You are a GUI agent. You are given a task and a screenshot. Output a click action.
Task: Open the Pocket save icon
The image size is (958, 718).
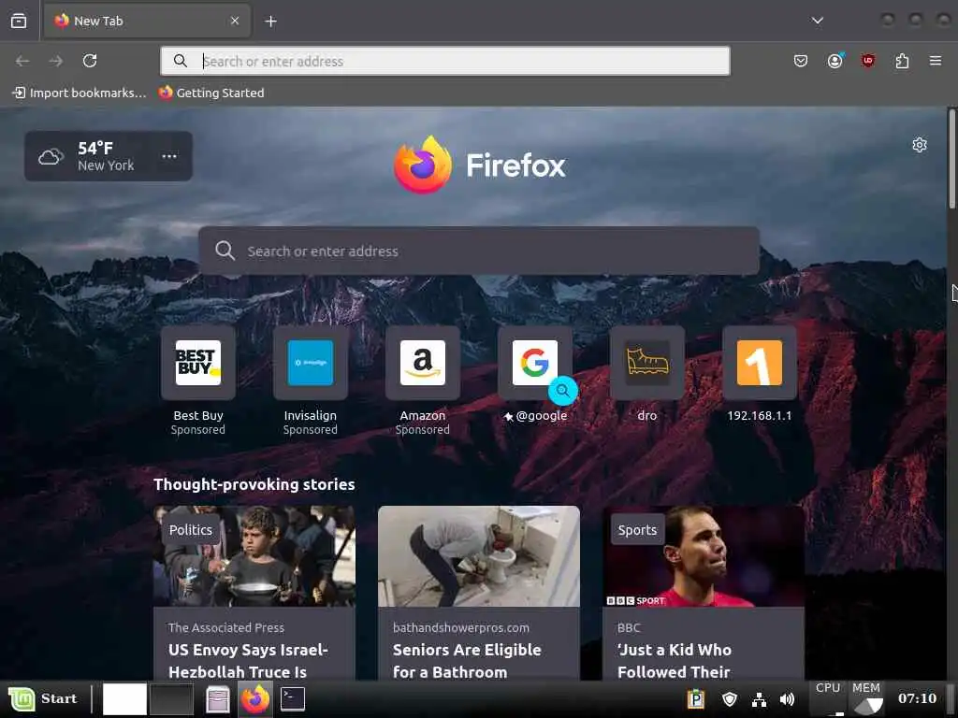(x=801, y=61)
